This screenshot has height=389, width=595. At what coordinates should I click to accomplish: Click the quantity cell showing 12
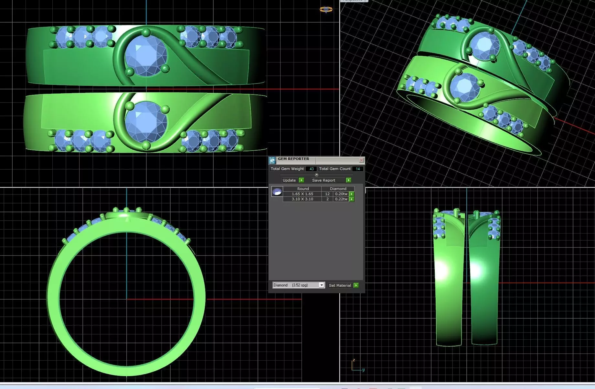point(327,194)
